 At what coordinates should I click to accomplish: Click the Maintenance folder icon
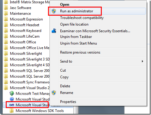[x=6, y=14]
